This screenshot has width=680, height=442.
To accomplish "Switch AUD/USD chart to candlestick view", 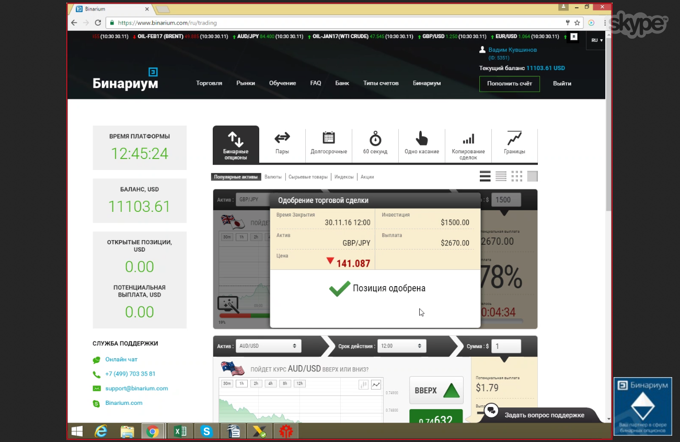I will click(363, 385).
